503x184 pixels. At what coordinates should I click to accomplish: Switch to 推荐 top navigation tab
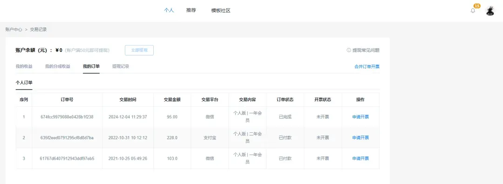pyautogui.click(x=191, y=10)
